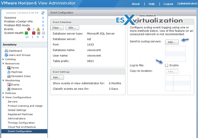The height and width of the screenshot is (138, 198).
Task: Click the Clear... button in Event Database
Action: point(57,28)
